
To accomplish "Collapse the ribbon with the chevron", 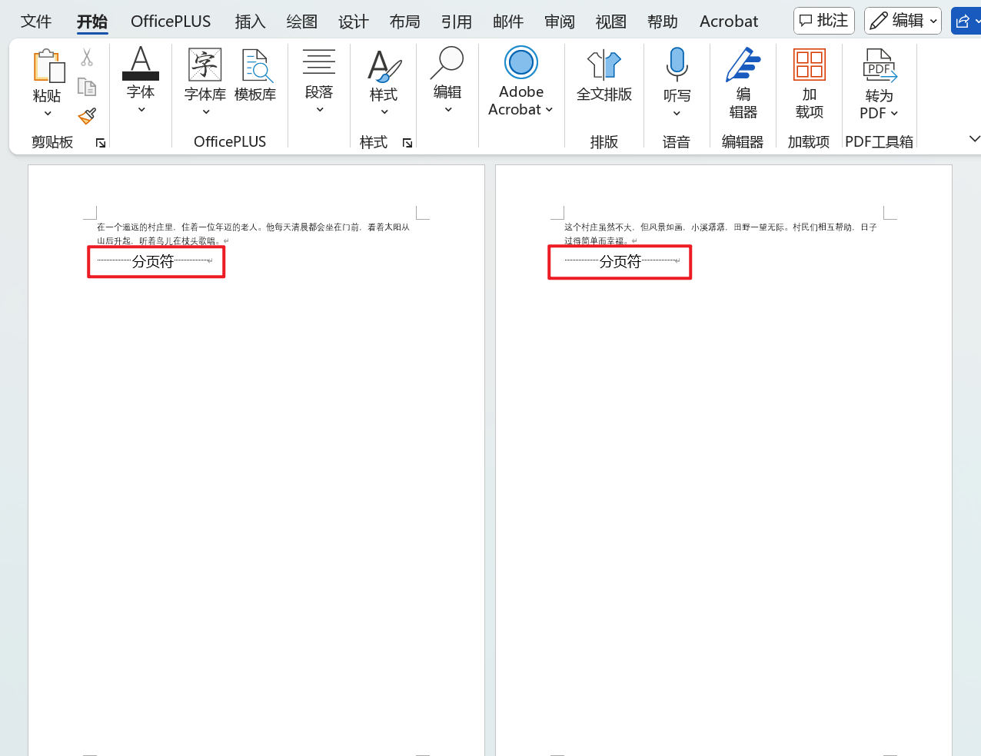I will pos(974,139).
